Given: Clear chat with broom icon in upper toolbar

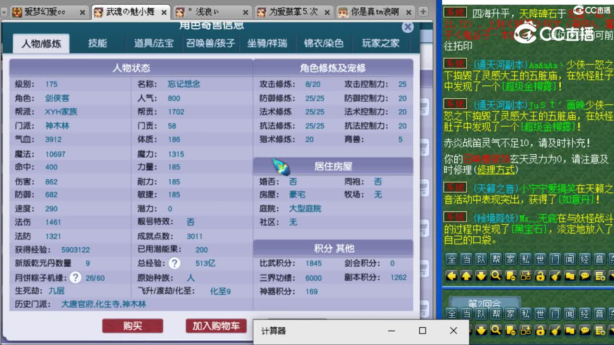Looking at the screenshot, I should click(x=555, y=276).
